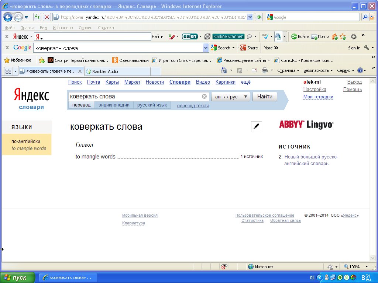Click the Online Scanner button

[228, 36]
